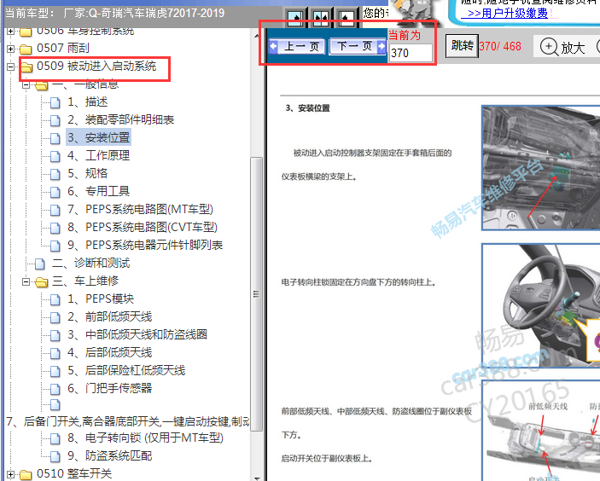Click the 跳转 jump button
The image size is (600, 481).
point(463,46)
